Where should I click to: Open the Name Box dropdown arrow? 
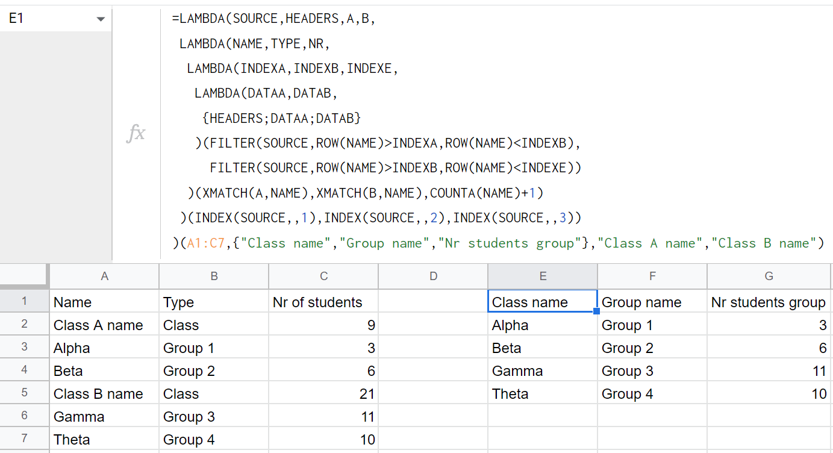click(x=101, y=19)
